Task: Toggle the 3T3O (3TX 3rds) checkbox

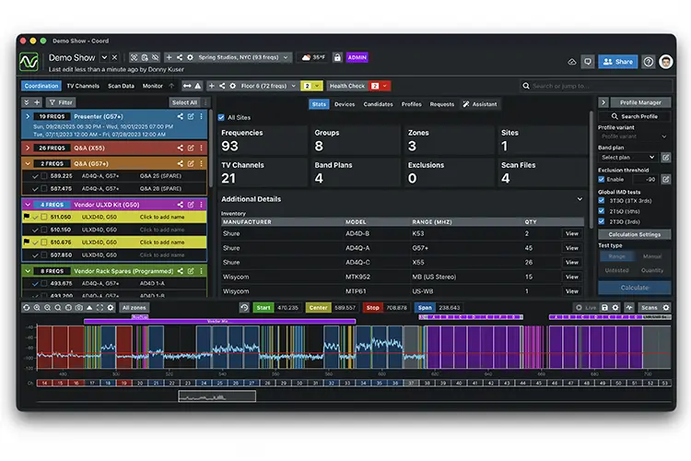Action: coord(602,200)
